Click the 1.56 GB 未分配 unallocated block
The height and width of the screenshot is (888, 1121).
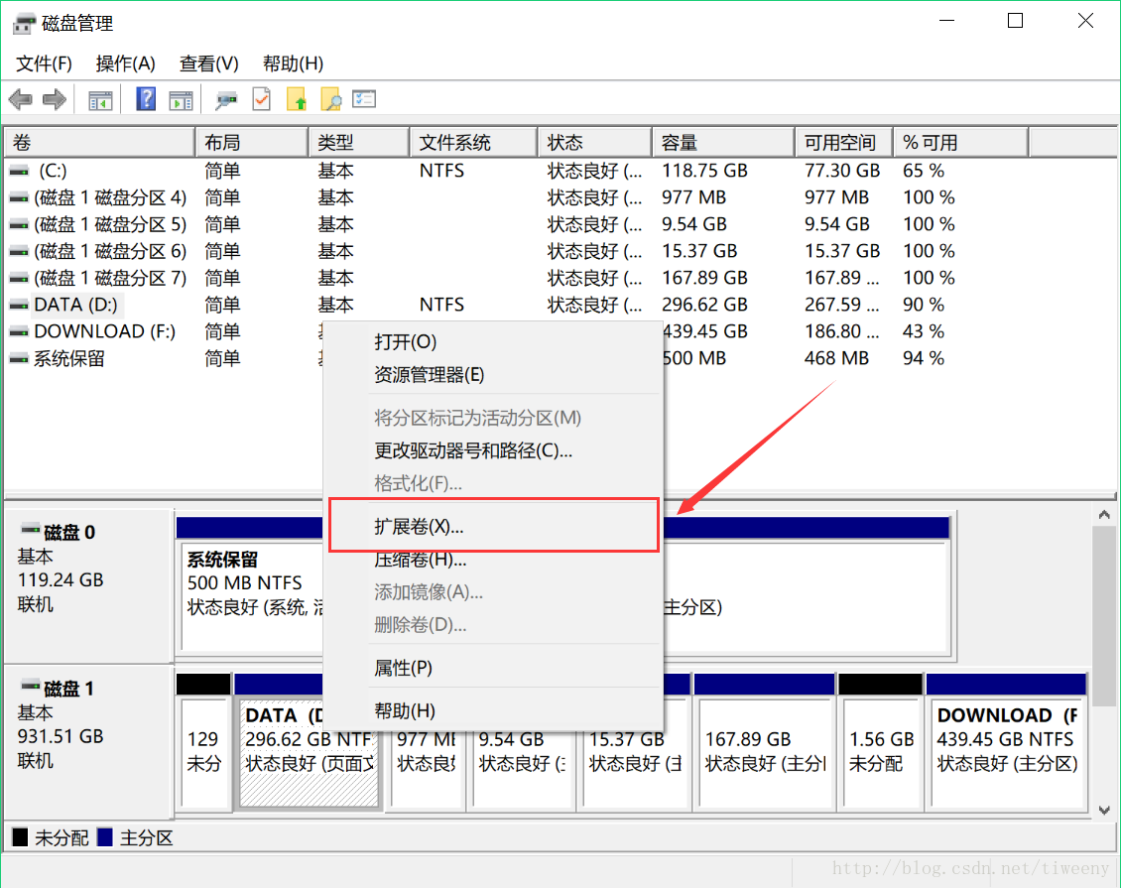pyautogui.click(x=881, y=753)
